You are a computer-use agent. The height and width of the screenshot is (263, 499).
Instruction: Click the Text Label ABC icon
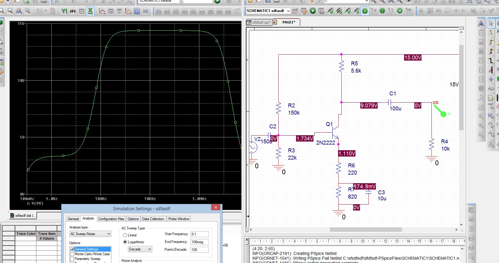tap(119, 11)
